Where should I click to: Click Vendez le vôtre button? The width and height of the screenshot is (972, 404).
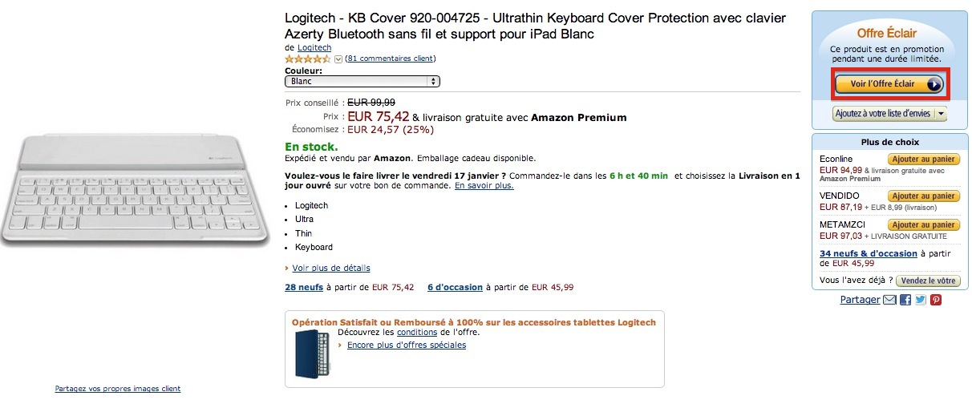pos(927,281)
